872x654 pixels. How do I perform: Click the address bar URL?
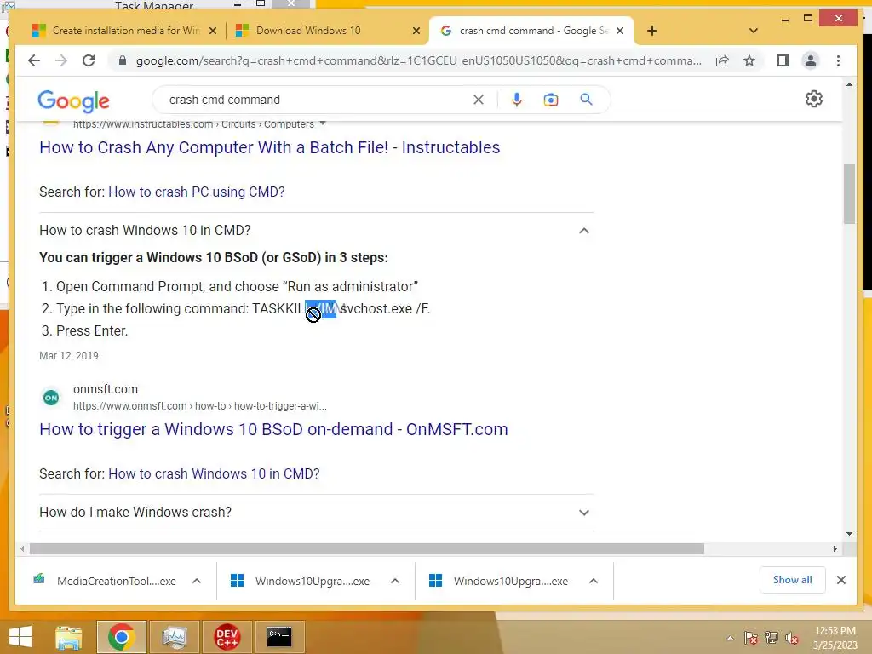click(x=418, y=60)
